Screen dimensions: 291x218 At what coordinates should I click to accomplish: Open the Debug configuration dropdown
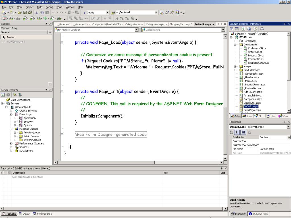tap(107, 12)
